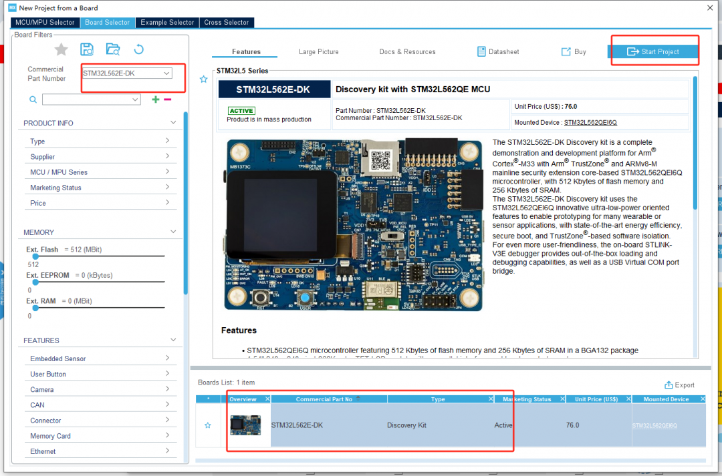This screenshot has width=722, height=476.
Task: Toggle the favorites star in the filters panel
Action: click(61, 49)
